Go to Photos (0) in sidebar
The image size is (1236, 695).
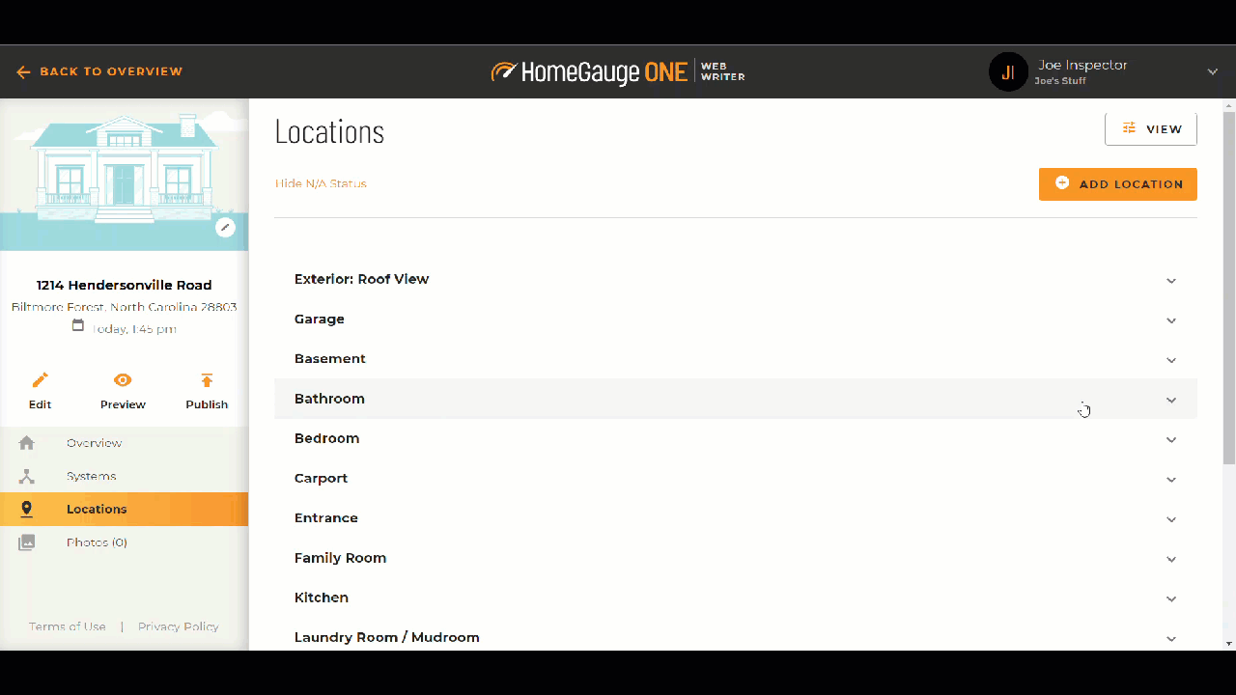tap(97, 542)
